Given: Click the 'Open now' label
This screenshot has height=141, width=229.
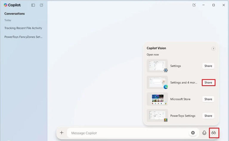Looking at the screenshot, I should pos(153,55).
